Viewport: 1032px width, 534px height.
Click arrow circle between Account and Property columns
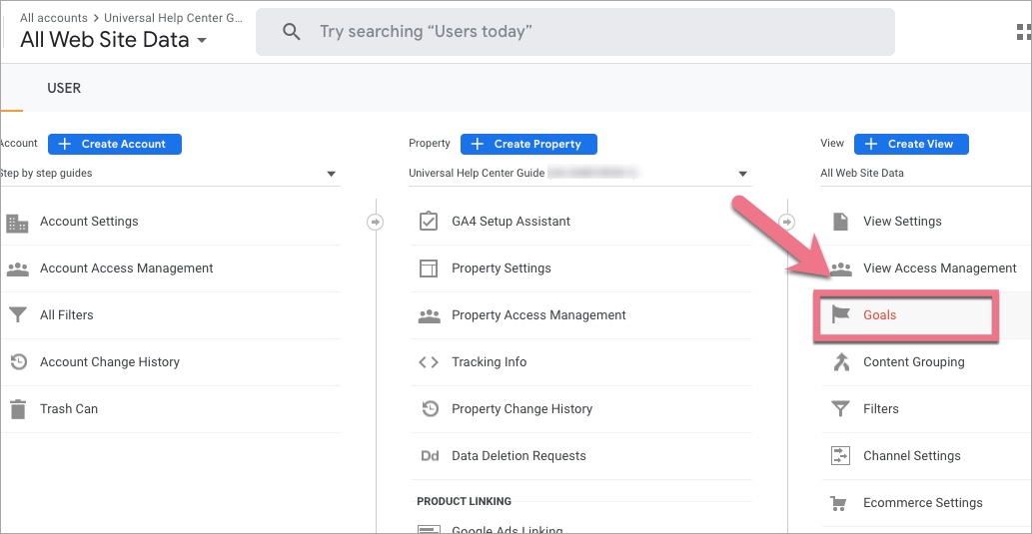(375, 223)
